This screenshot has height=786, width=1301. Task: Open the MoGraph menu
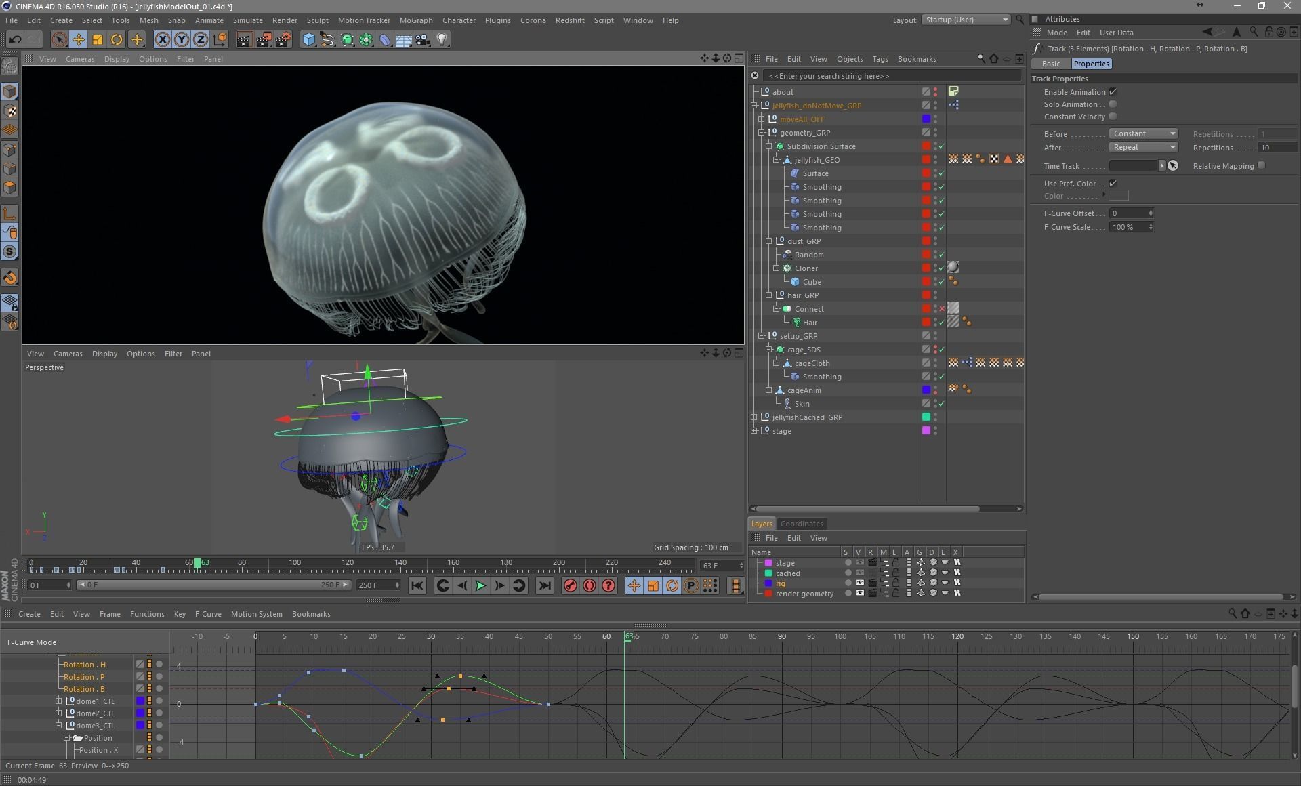click(416, 20)
